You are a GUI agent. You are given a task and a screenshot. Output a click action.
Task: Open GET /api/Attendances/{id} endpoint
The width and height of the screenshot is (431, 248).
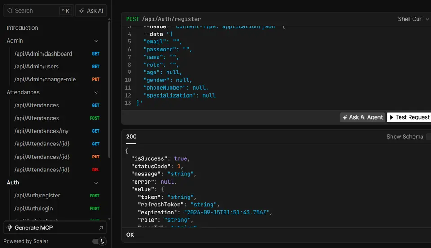pos(57,144)
